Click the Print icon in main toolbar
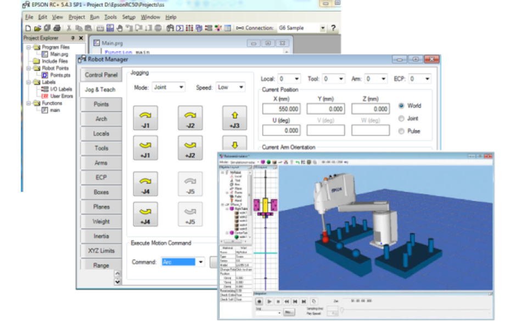 tap(57, 29)
